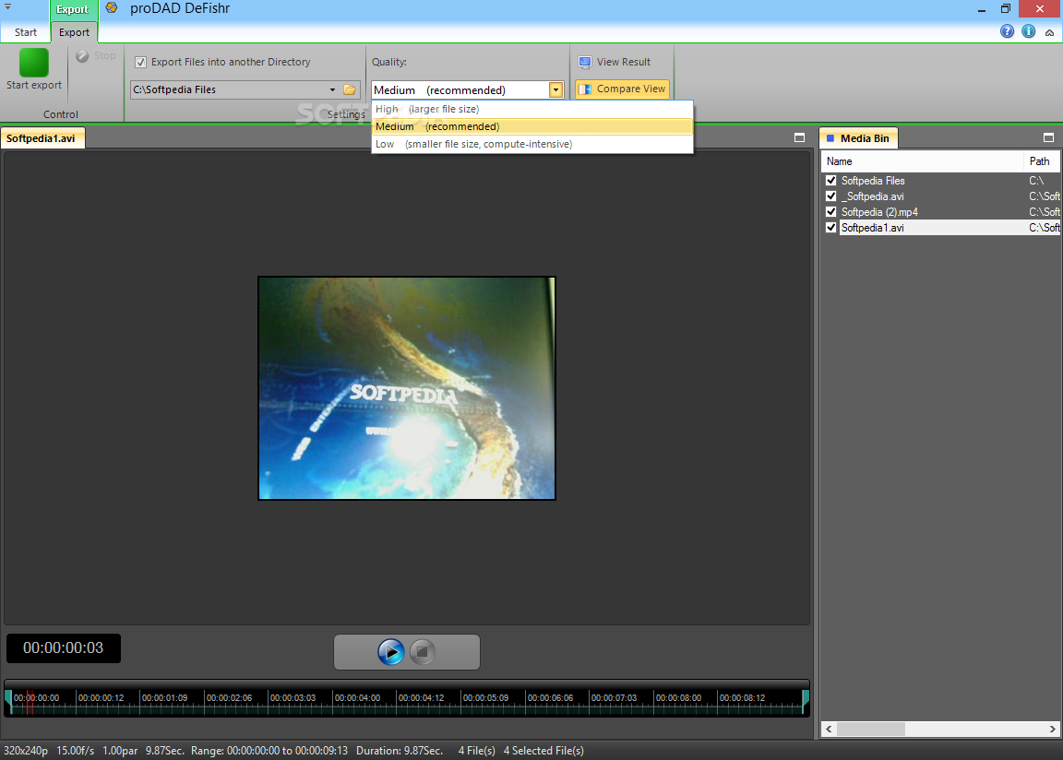Expand the export directory path dropdown
Image resolution: width=1063 pixels, height=760 pixels.
(x=332, y=89)
